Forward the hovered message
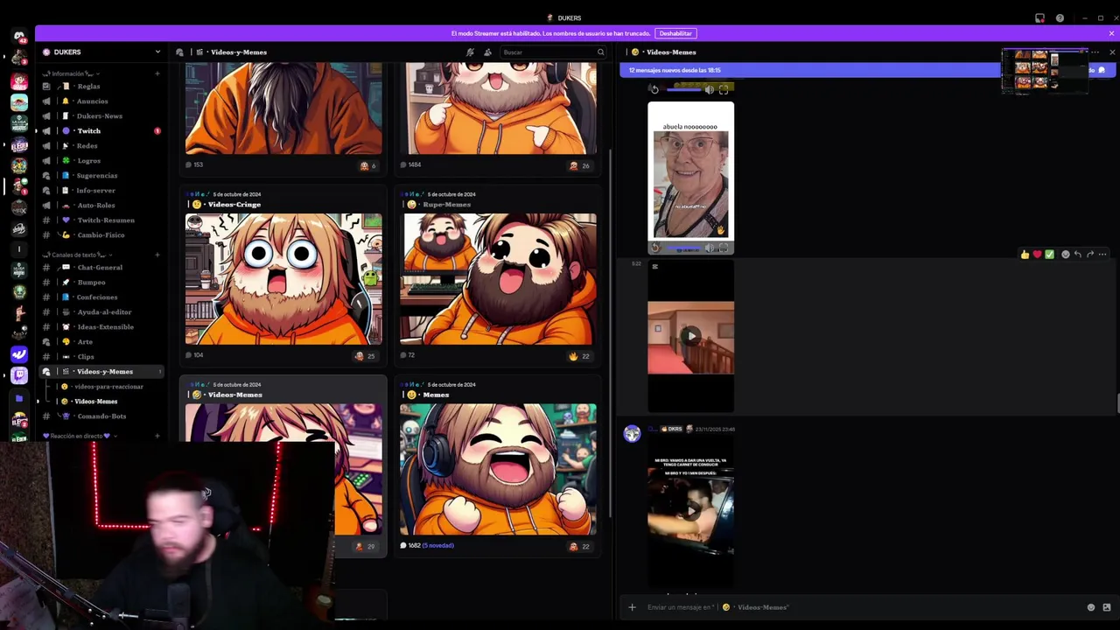The image size is (1120, 630). (x=1089, y=255)
